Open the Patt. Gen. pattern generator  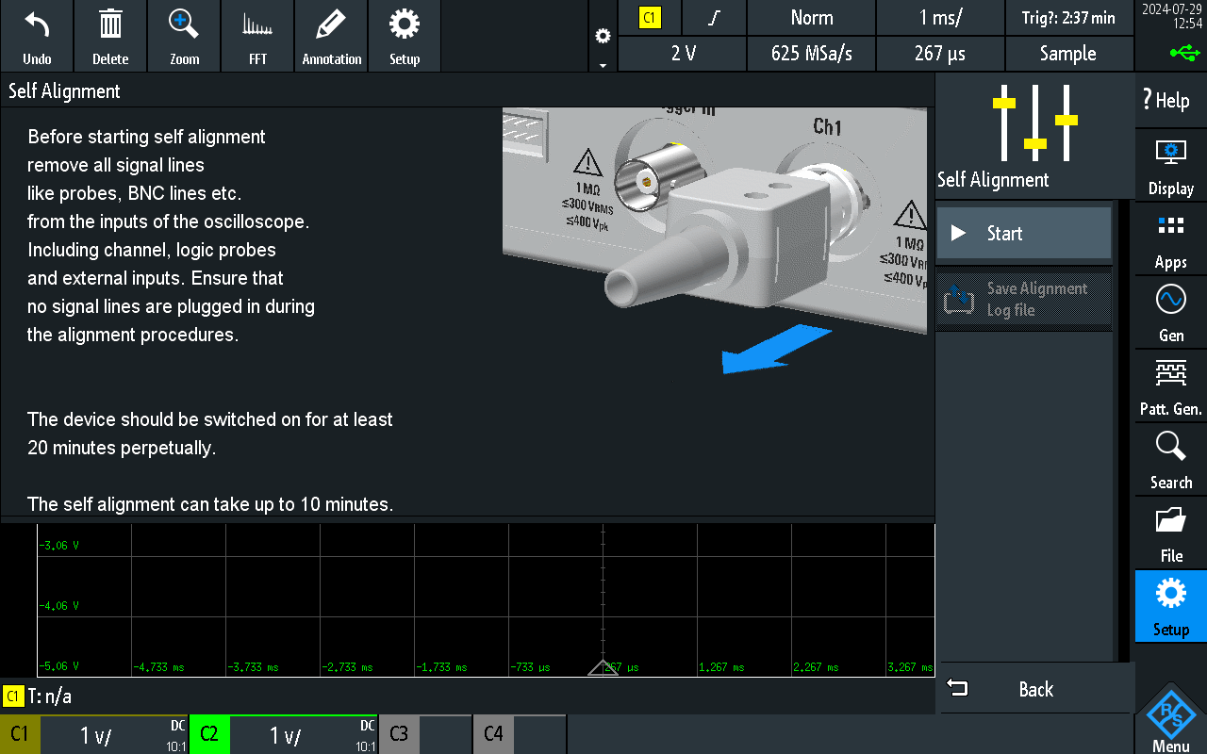(1171, 386)
